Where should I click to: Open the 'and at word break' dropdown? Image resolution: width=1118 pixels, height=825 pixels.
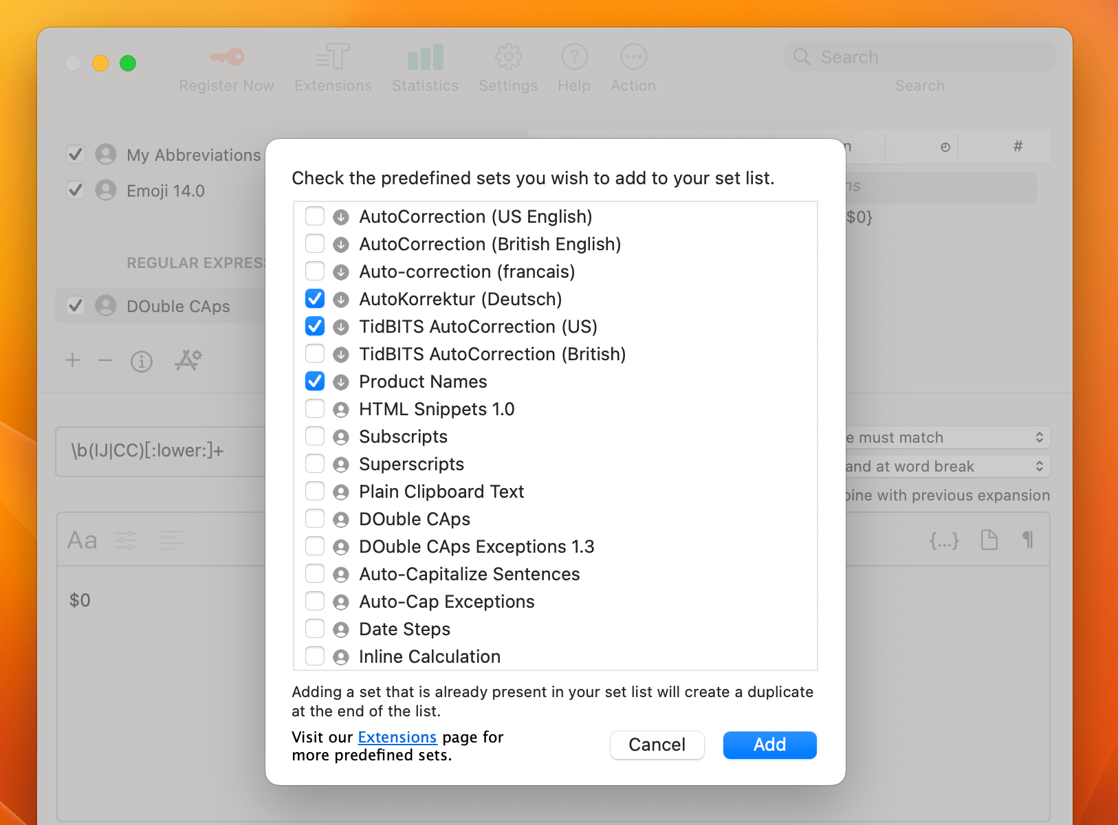coord(947,466)
